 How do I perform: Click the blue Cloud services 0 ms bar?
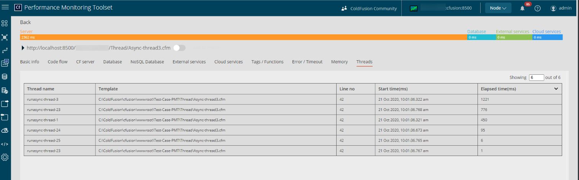(x=547, y=37)
